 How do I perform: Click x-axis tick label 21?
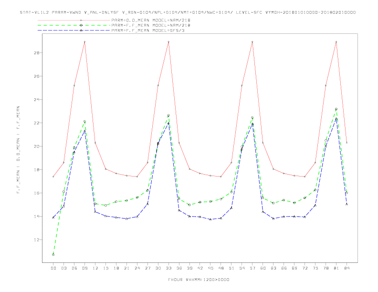[x=126, y=268]
